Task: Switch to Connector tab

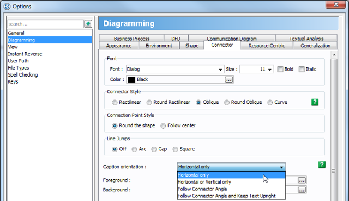Action: [x=222, y=45]
